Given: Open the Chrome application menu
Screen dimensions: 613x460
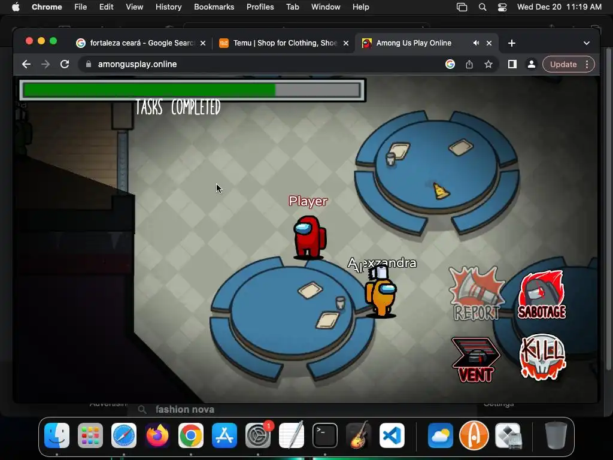Looking at the screenshot, I should coord(47,7).
